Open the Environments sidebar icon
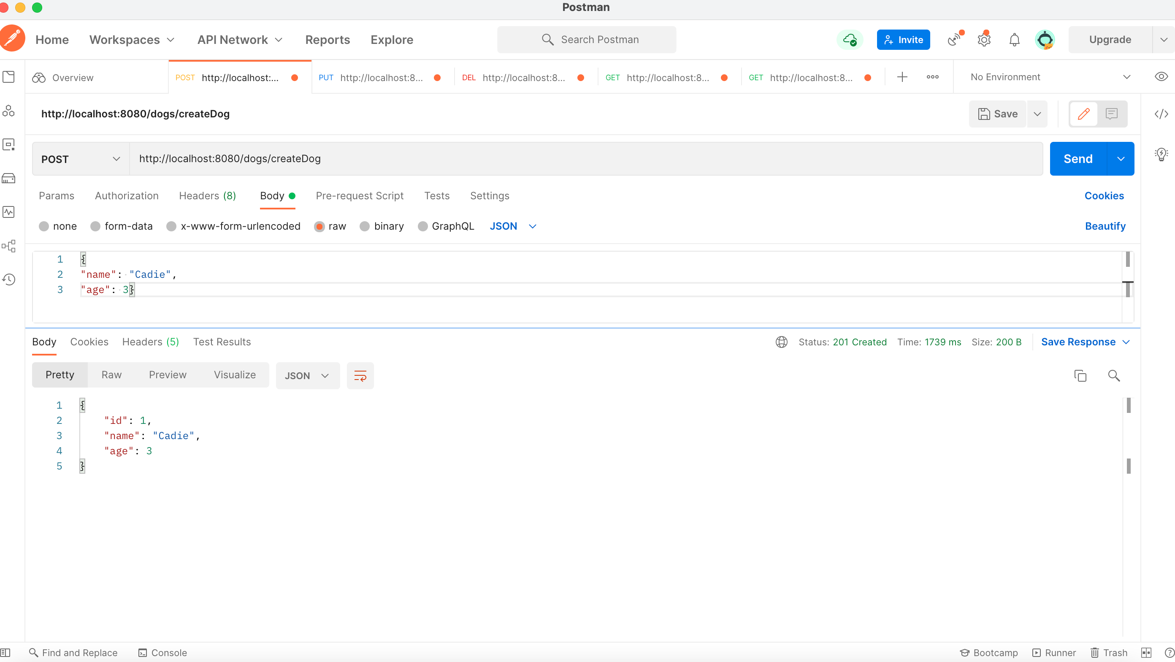The image size is (1175, 662). (9, 145)
